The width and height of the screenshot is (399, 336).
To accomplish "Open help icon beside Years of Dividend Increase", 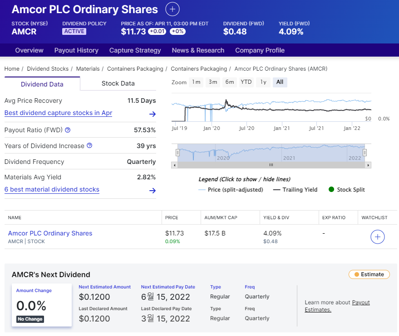I will [x=89, y=145].
